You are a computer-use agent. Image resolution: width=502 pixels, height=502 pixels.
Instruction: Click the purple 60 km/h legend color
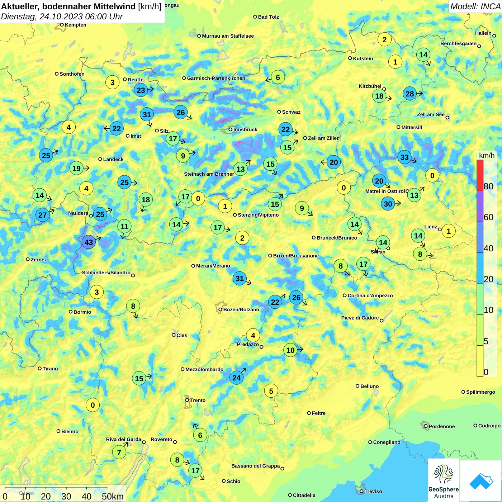pyautogui.click(x=480, y=207)
